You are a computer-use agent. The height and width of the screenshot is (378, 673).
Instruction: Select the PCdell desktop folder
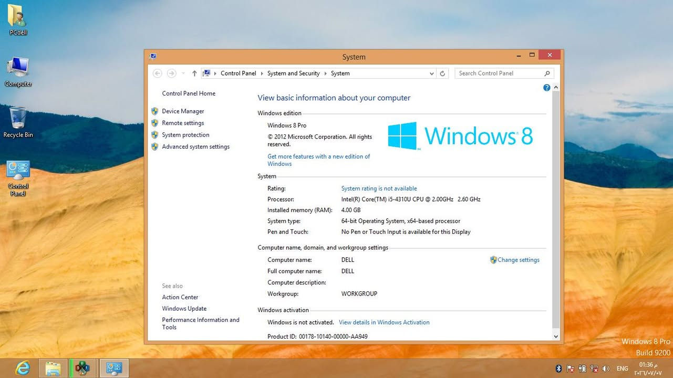[x=18, y=19]
